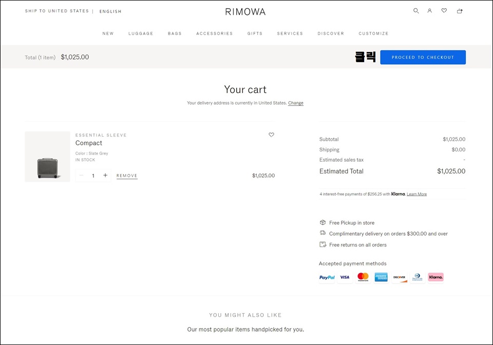Viewport: 493px width, 345px height.
Task: Open the English language selector
Action: (x=110, y=11)
